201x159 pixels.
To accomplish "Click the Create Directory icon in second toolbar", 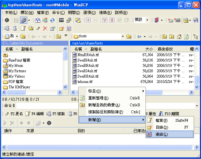I will [x=62, y=28].
